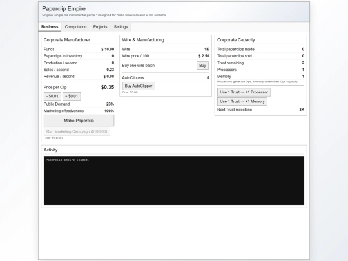Click the Activity log console
This screenshot has width=348, height=261.
[x=174, y=180]
